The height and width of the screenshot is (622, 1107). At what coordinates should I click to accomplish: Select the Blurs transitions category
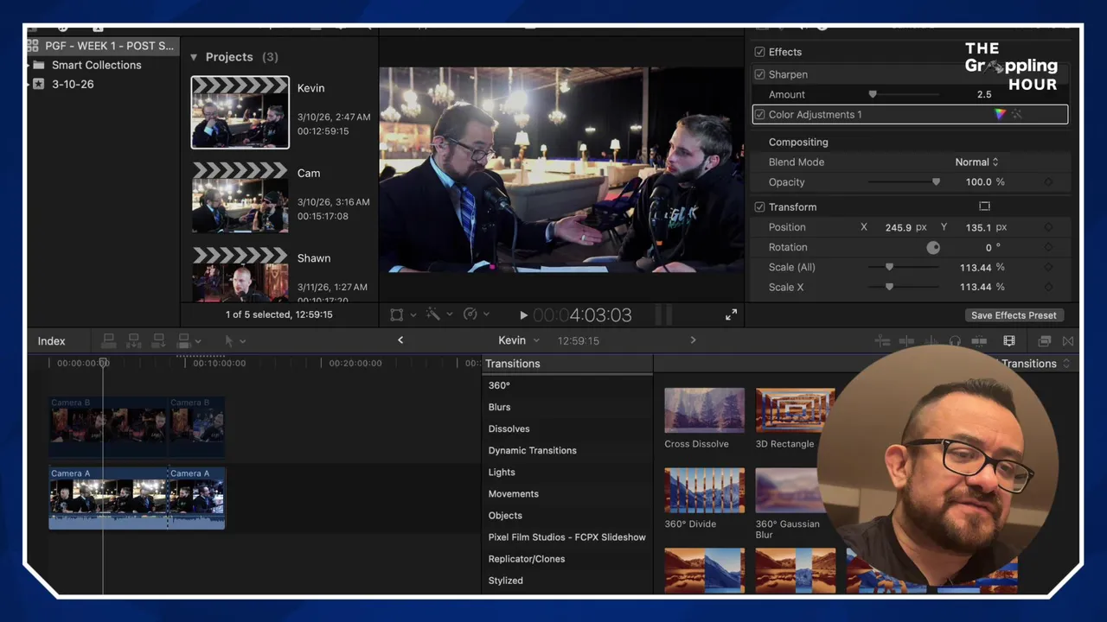point(499,407)
